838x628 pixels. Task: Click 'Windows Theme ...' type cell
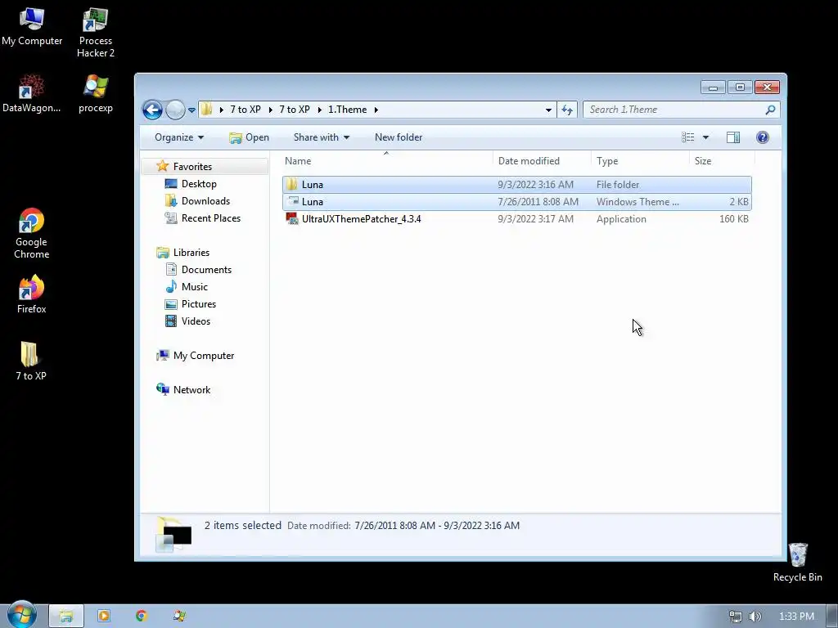pyautogui.click(x=638, y=202)
